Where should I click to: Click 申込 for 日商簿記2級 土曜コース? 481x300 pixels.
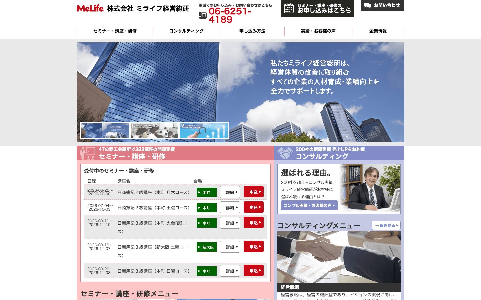[254, 207]
